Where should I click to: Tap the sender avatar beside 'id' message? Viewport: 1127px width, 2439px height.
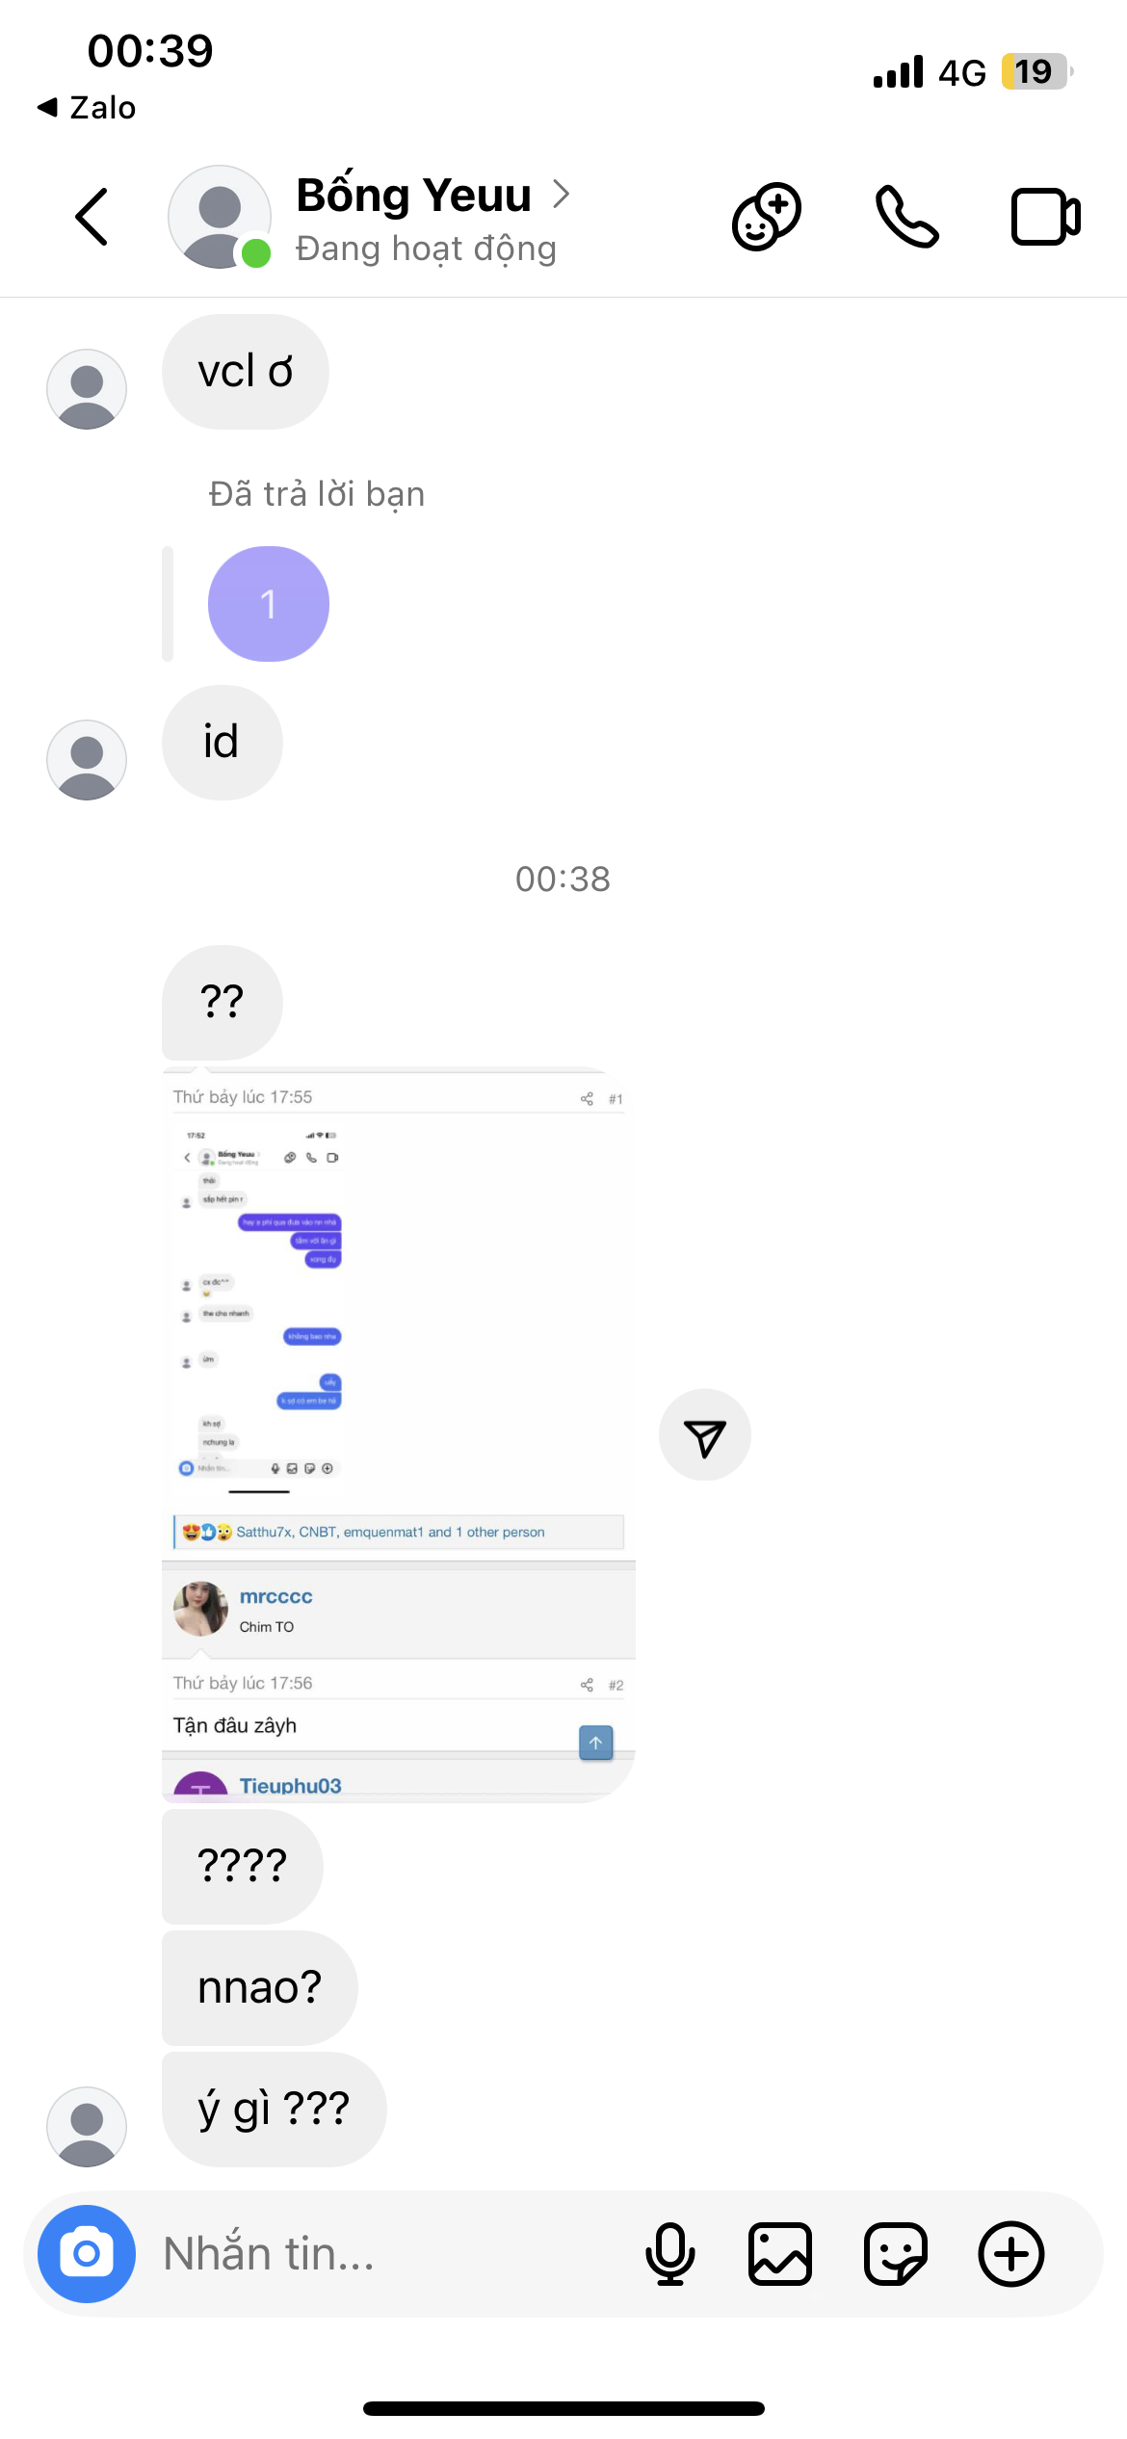tap(87, 760)
